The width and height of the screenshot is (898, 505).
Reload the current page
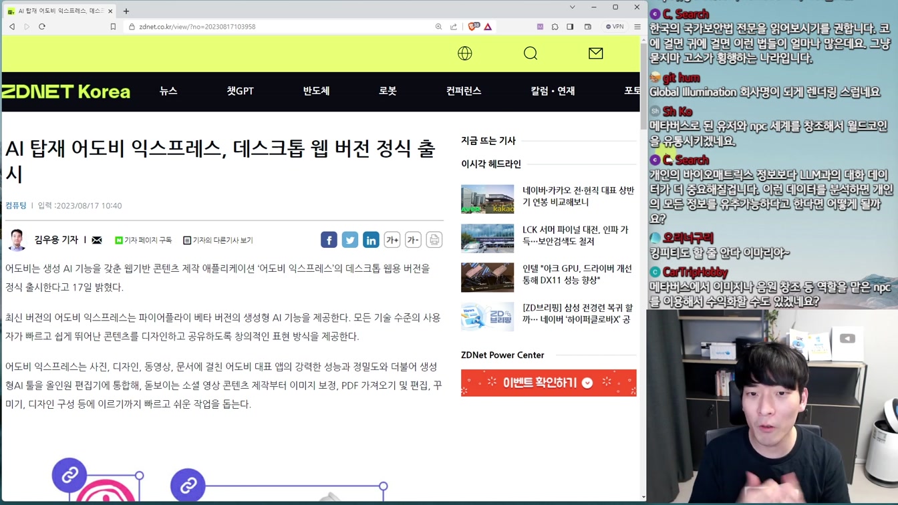click(x=42, y=27)
